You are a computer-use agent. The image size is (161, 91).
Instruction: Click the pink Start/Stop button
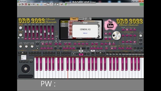tap(81, 54)
